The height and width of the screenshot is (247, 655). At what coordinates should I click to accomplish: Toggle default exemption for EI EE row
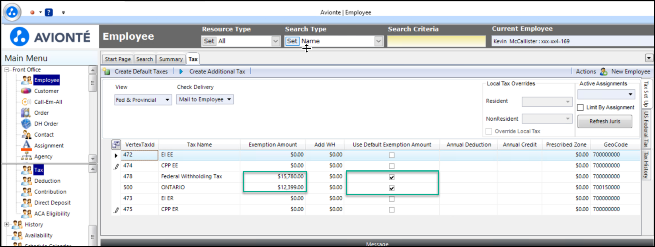(x=392, y=155)
